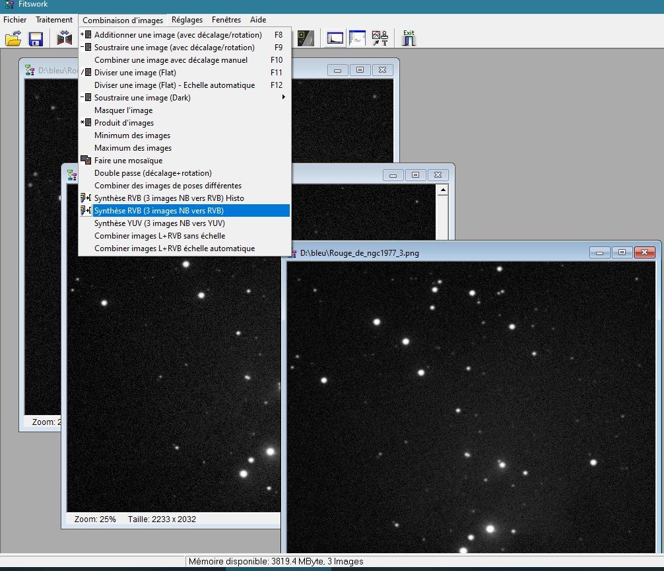The image size is (664, 571).
Task: Click the D:\bleu\Rouge_de_ngc1977_3.png title text
Action: pyautogui.click(x=360, y=253)
